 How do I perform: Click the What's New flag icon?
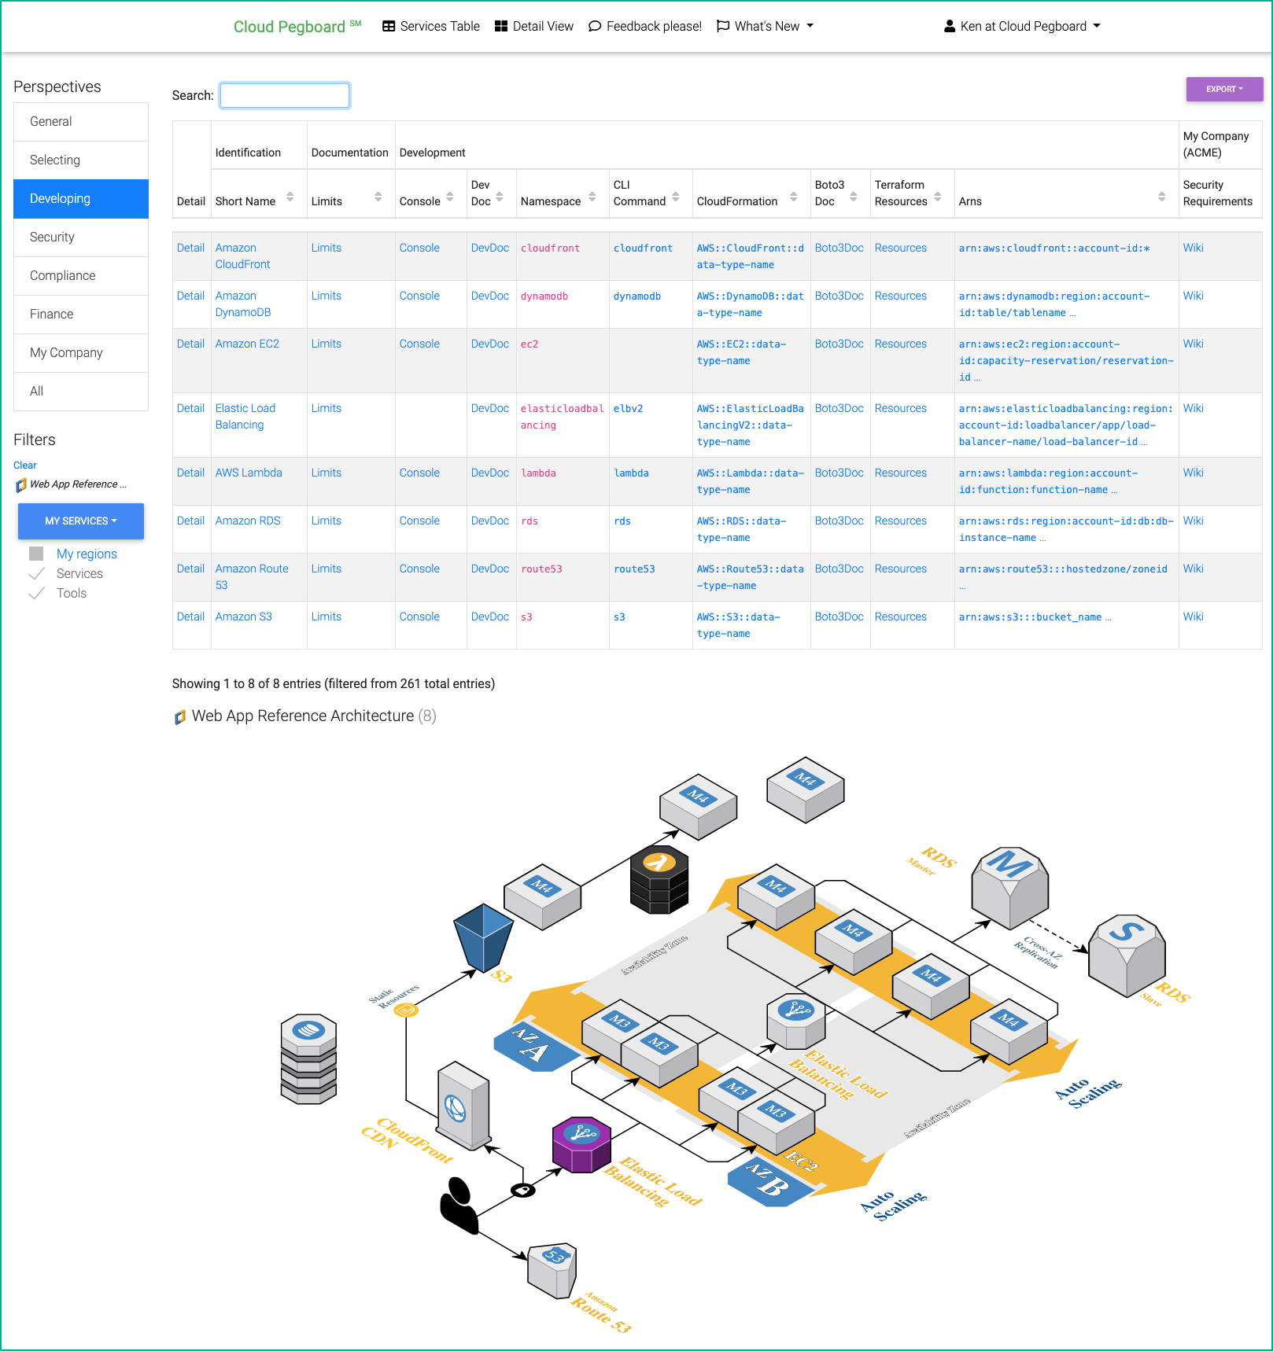(723, 26)
